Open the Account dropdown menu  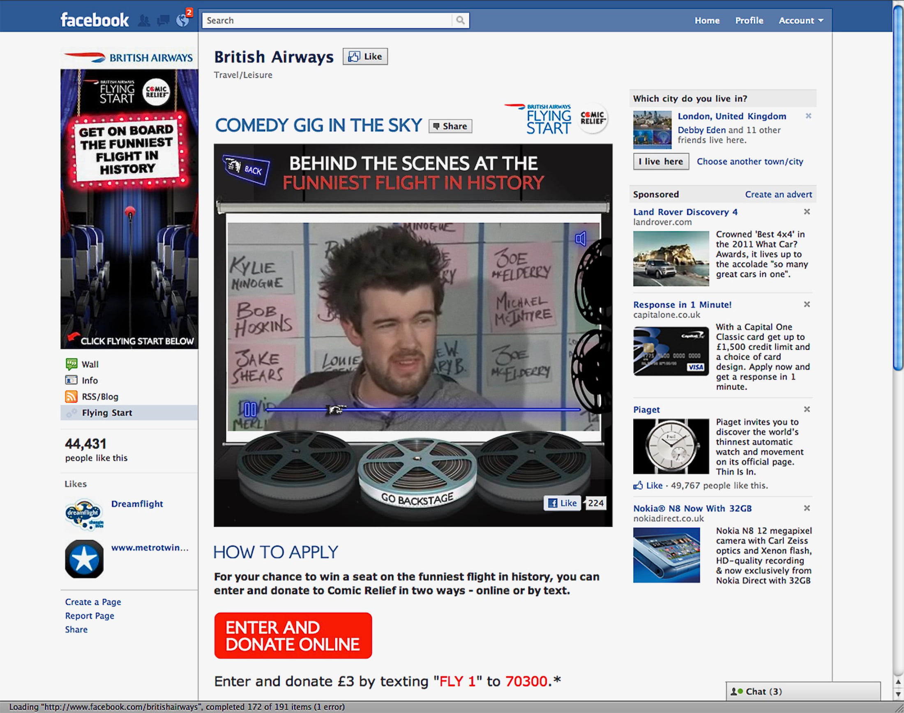pyautogui.click(x=800, y=21)
